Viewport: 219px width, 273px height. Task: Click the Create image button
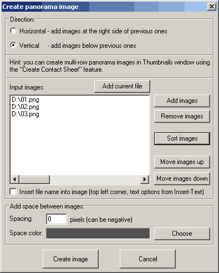pos(70,259)
